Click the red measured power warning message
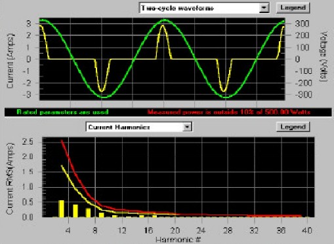Image resolution: width=334 pixels, height=244 pixels. [229, 113]
